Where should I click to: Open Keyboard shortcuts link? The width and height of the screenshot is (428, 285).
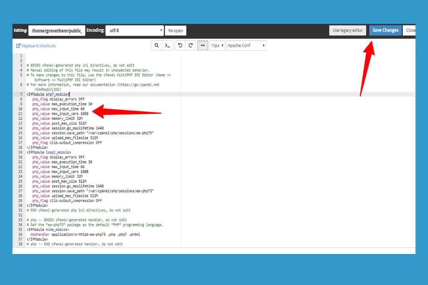[x=36, y=46]
